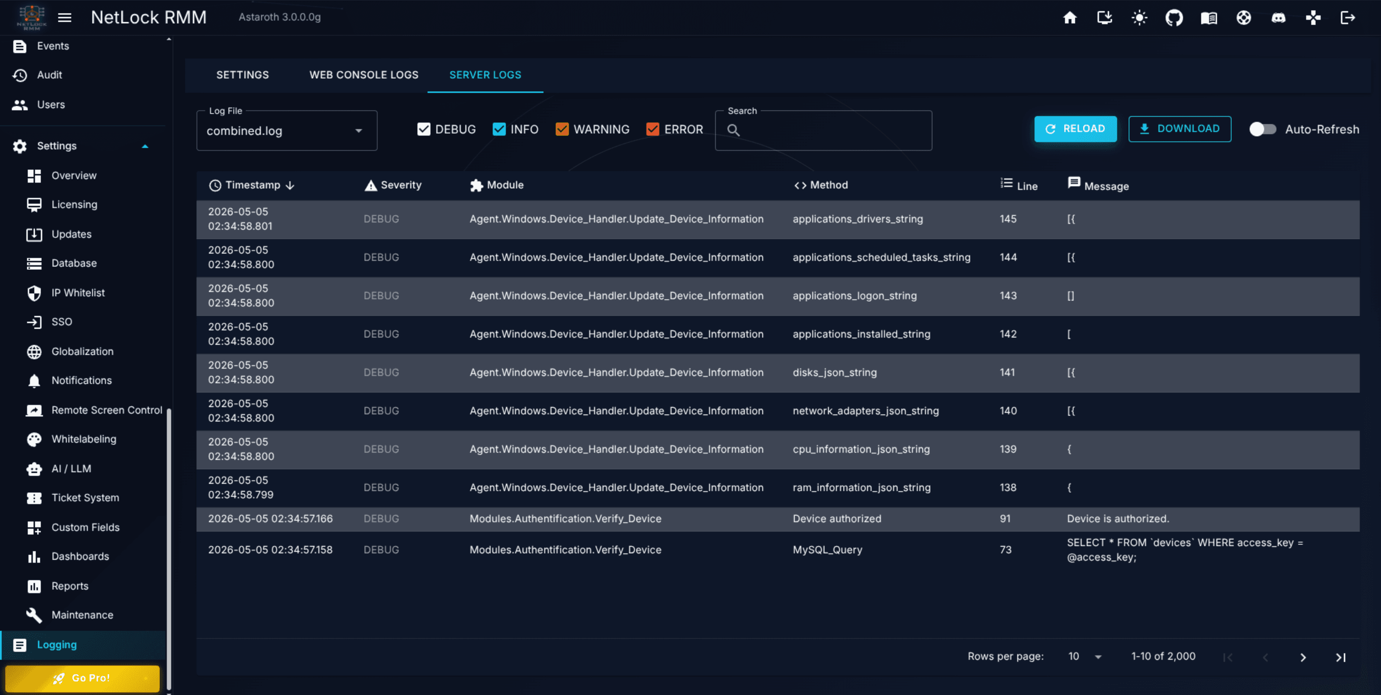Screen dimensions: 1381x695
Task: Open the Log File dropdown combined.log
Action: [287, 130]
